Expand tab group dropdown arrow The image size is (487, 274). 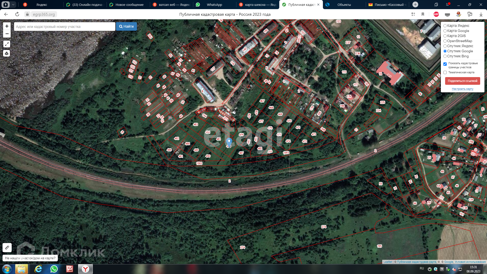coord(13,5)
